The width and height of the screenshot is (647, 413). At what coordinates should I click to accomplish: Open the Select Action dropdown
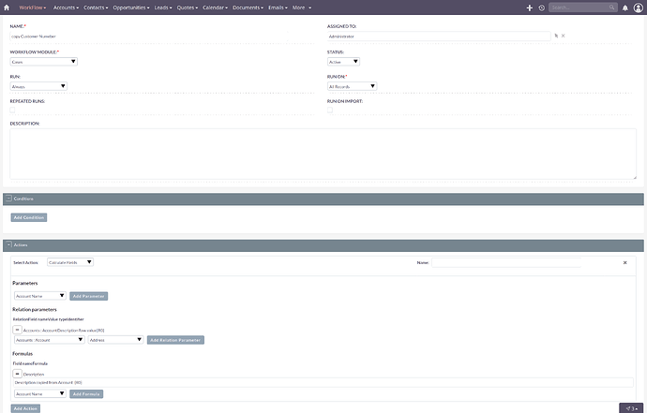click(x=70, y=262)
